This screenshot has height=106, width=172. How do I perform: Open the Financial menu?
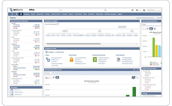click(64, 14)
